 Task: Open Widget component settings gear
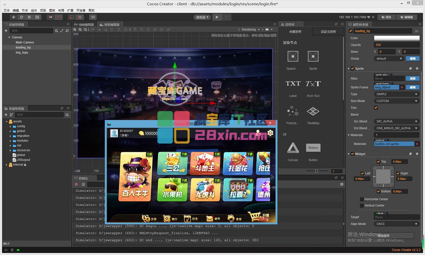(417, 154)
